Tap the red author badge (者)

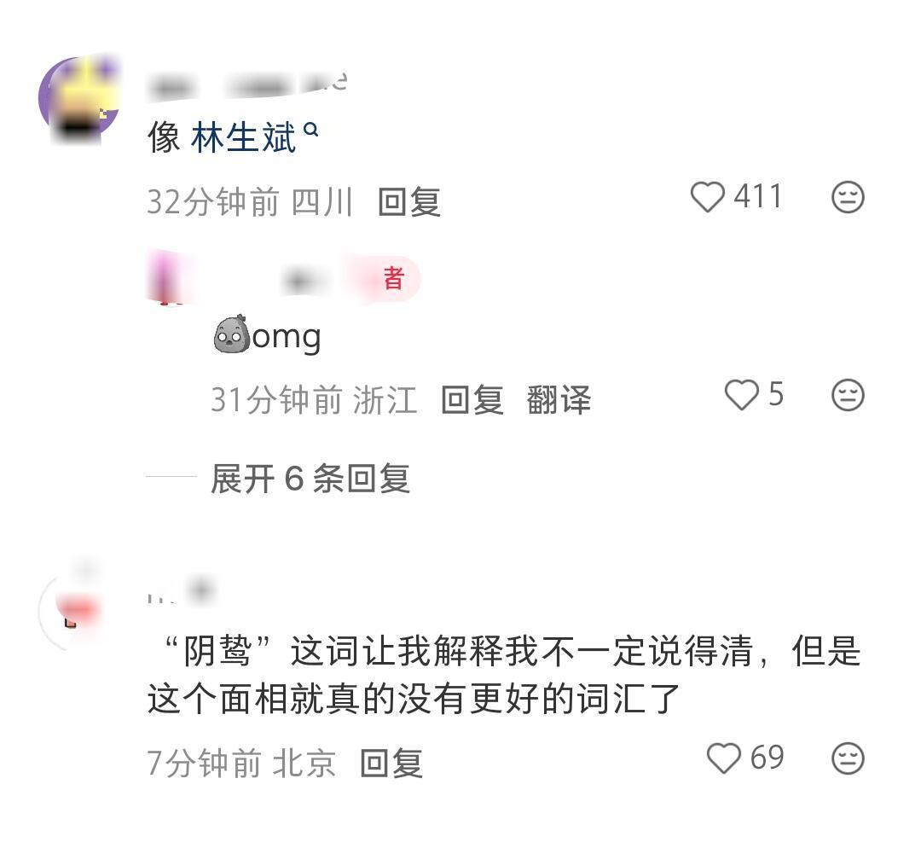(393, 278)
